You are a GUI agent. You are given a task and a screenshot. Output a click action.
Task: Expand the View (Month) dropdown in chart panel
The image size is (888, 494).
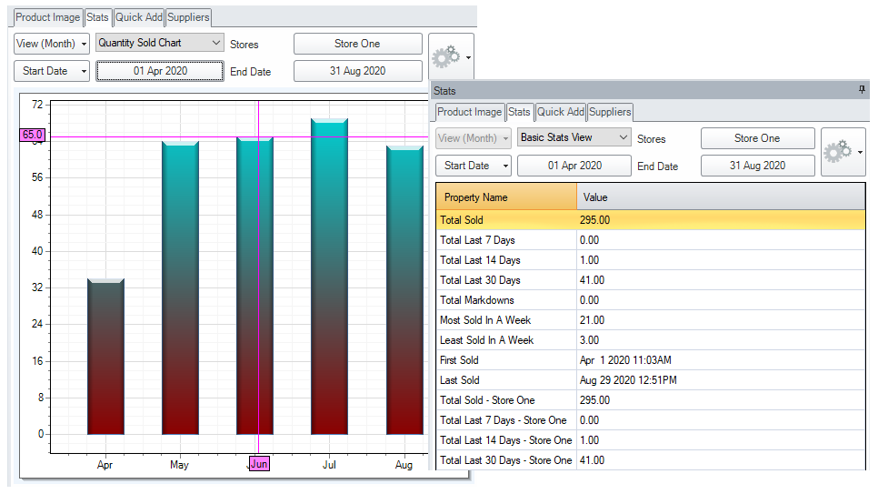[x=52, y=44]
